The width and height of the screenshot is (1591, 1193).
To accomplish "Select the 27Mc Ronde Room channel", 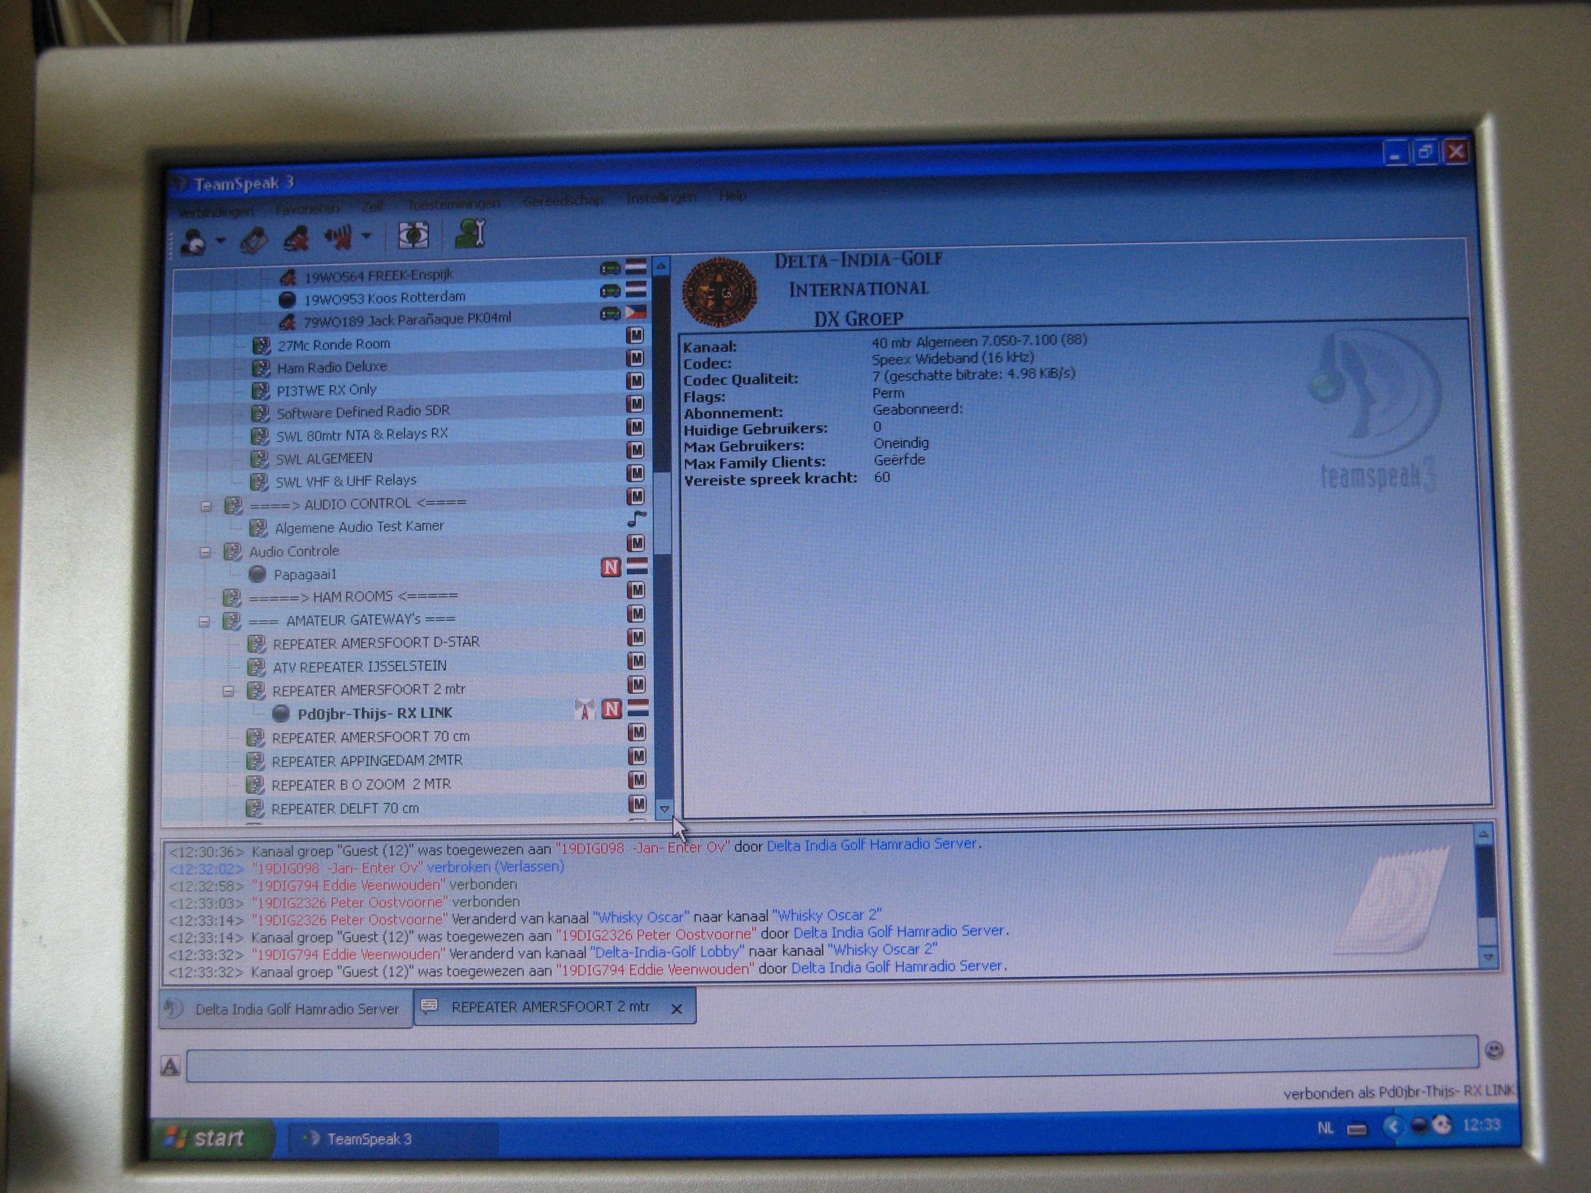I will (x=334, y=344).
